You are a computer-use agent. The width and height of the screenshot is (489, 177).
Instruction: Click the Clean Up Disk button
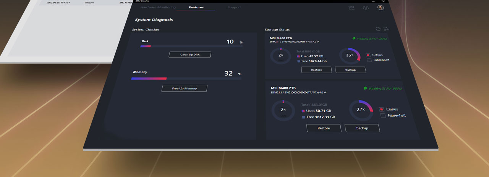(190, 54)
